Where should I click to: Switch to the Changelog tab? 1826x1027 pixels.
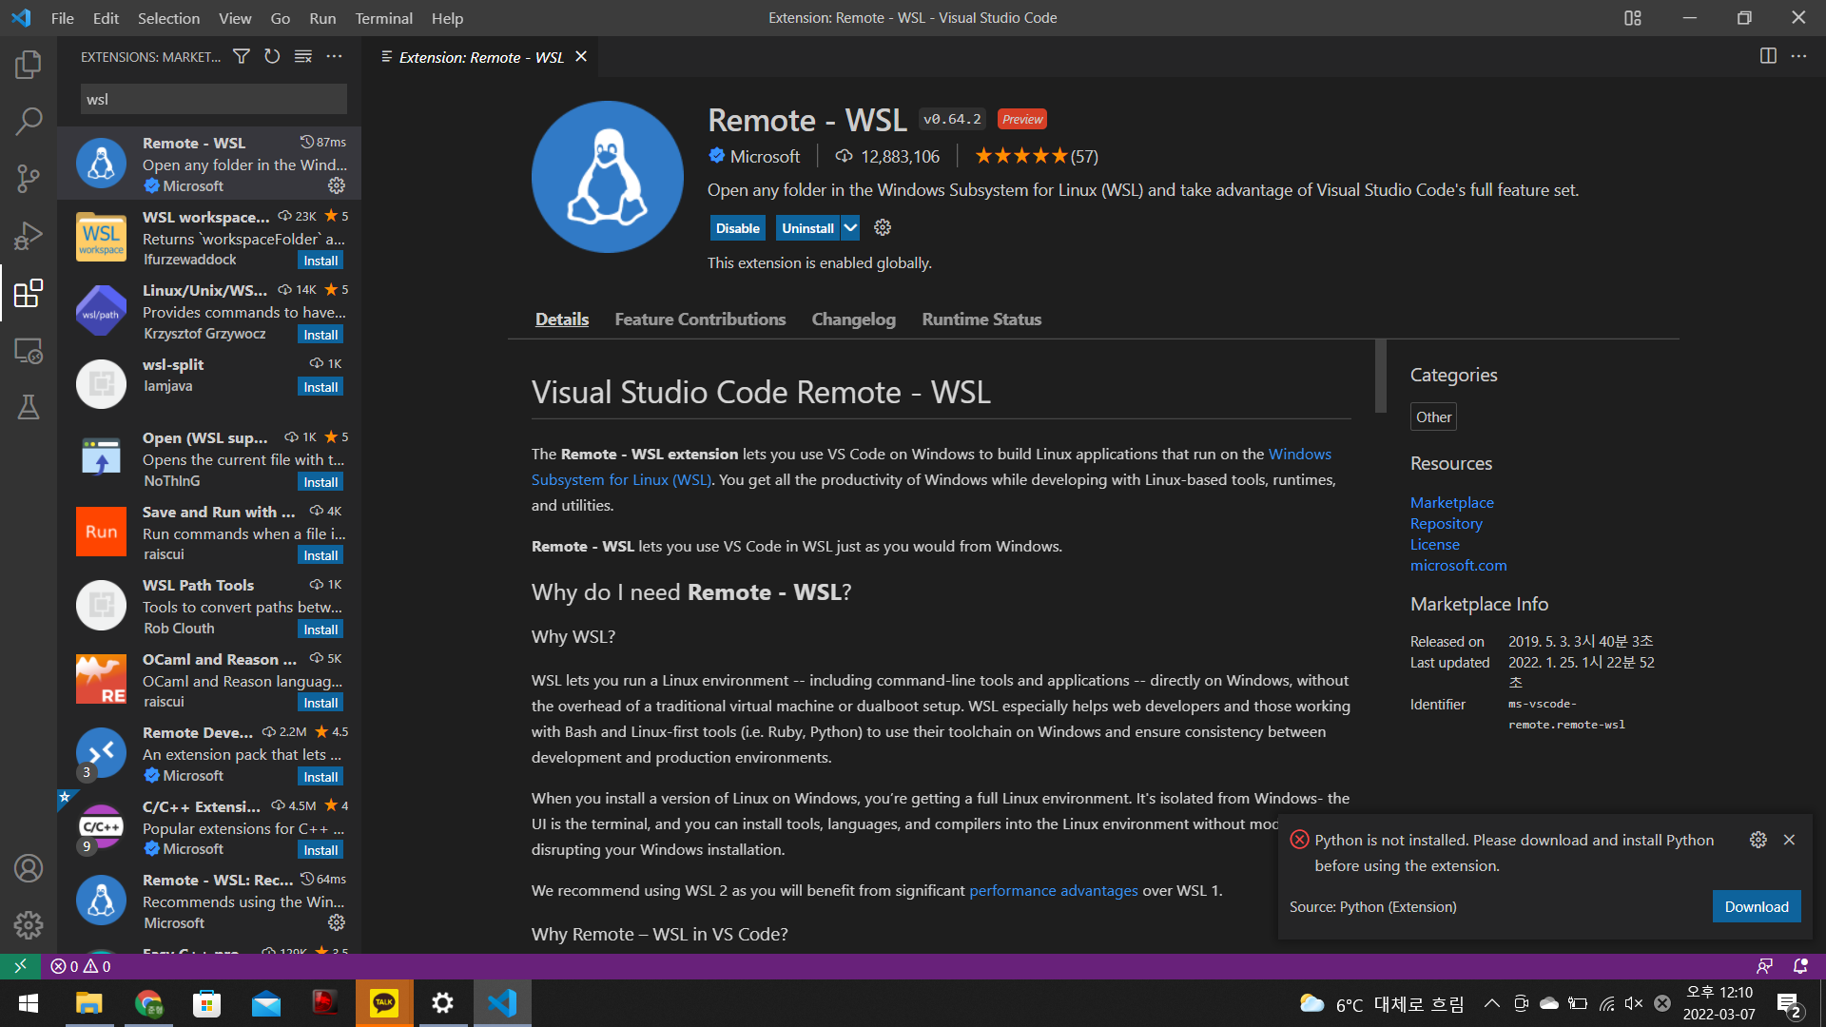853,320
